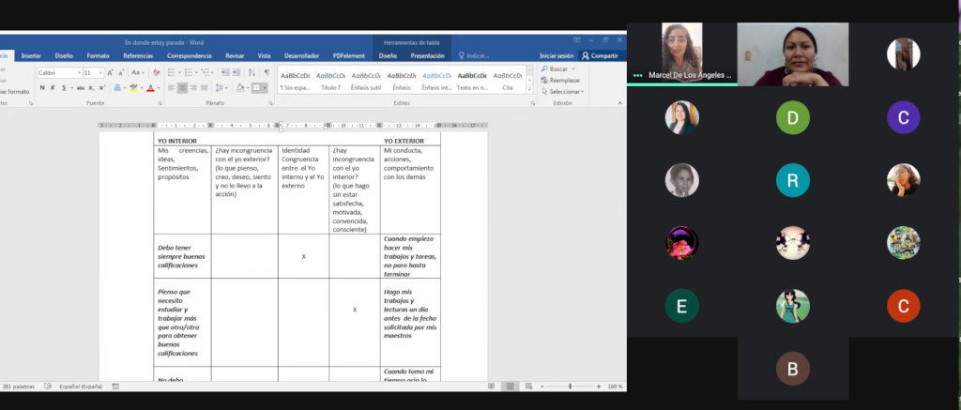961x410 pixels.
Task: Increase font size with the grow font icon
Action: coord(111,72)
